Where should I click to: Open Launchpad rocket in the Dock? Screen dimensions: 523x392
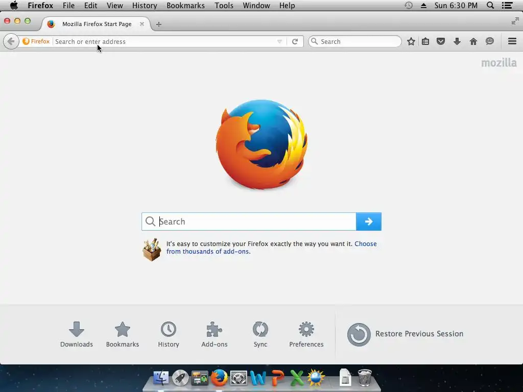click(x=180, y=378)
